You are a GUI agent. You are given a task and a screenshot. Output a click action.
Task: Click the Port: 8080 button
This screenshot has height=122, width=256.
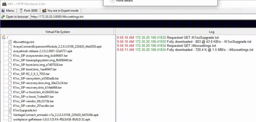click(x=28, y=11)
